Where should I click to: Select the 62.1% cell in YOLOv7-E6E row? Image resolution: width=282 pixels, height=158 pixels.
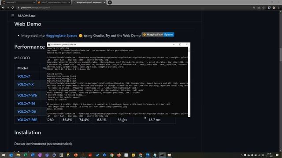pyautogui.click(x=102, y=120)
